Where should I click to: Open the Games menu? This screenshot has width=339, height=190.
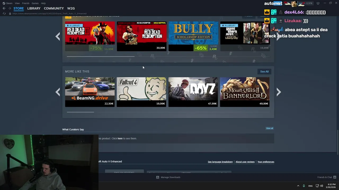tap(35, 3)
